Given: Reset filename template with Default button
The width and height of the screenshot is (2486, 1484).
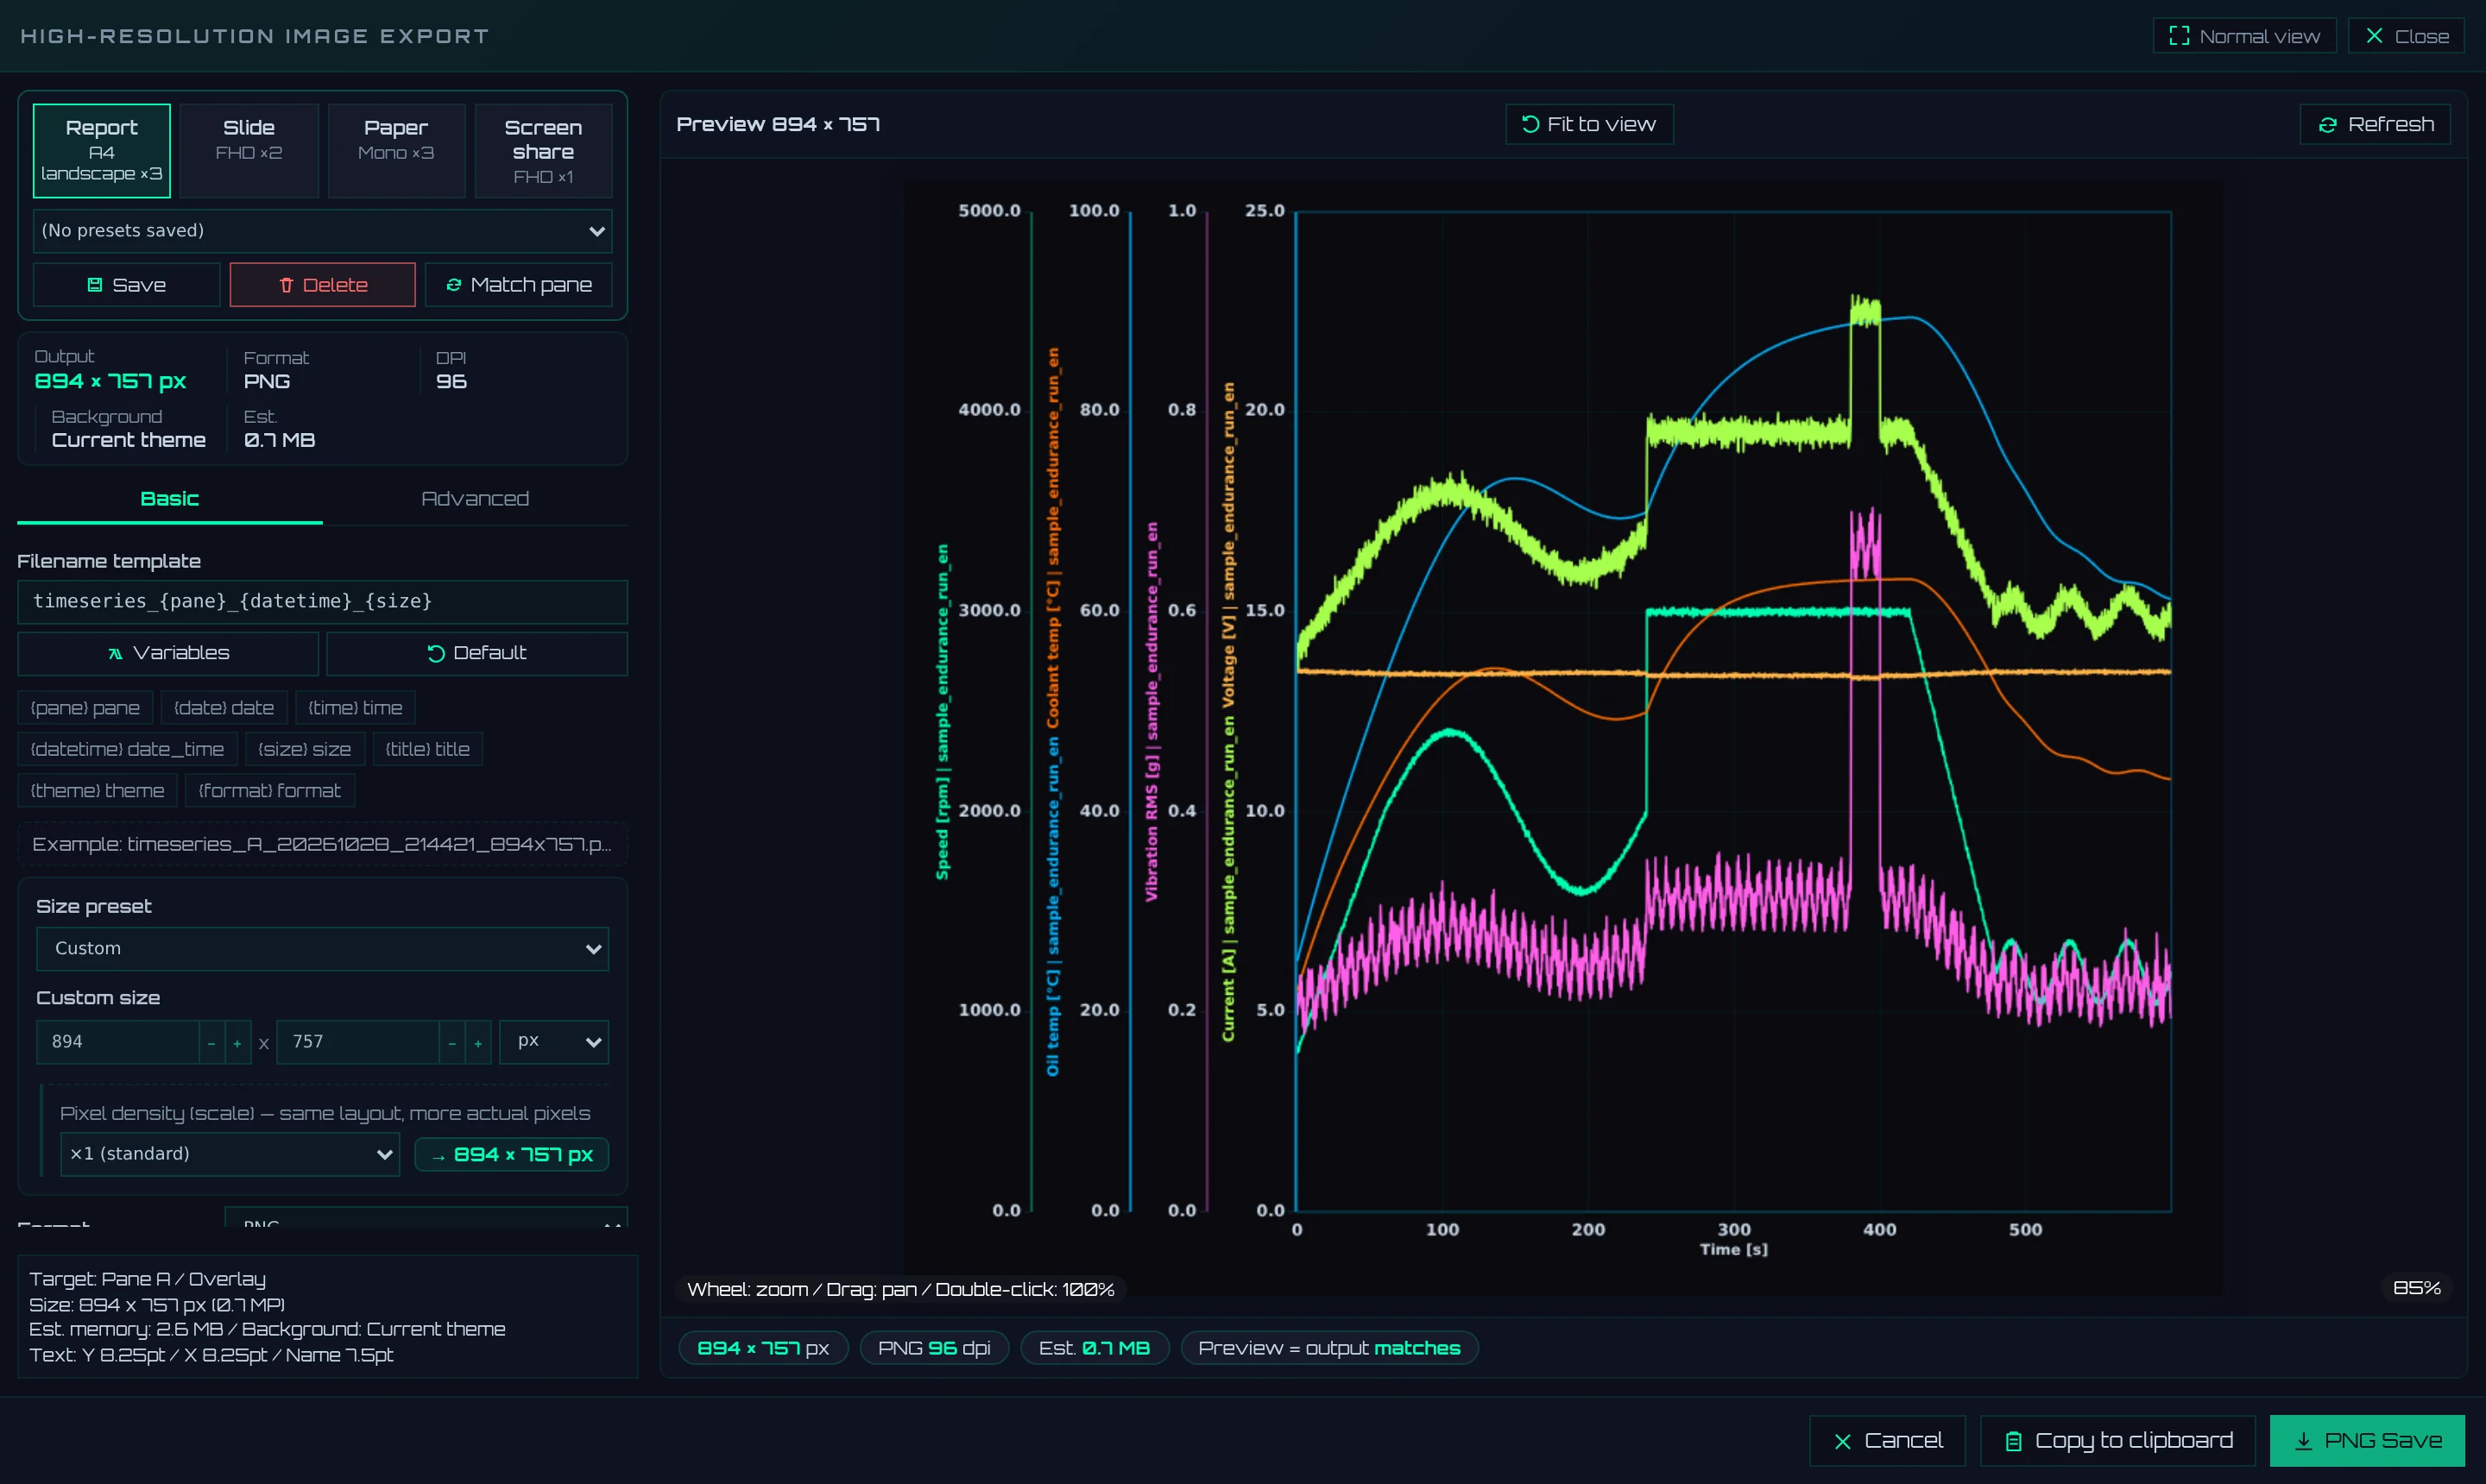Looking at the screenshot, I should pyautogui.click(x=477, y=653).
